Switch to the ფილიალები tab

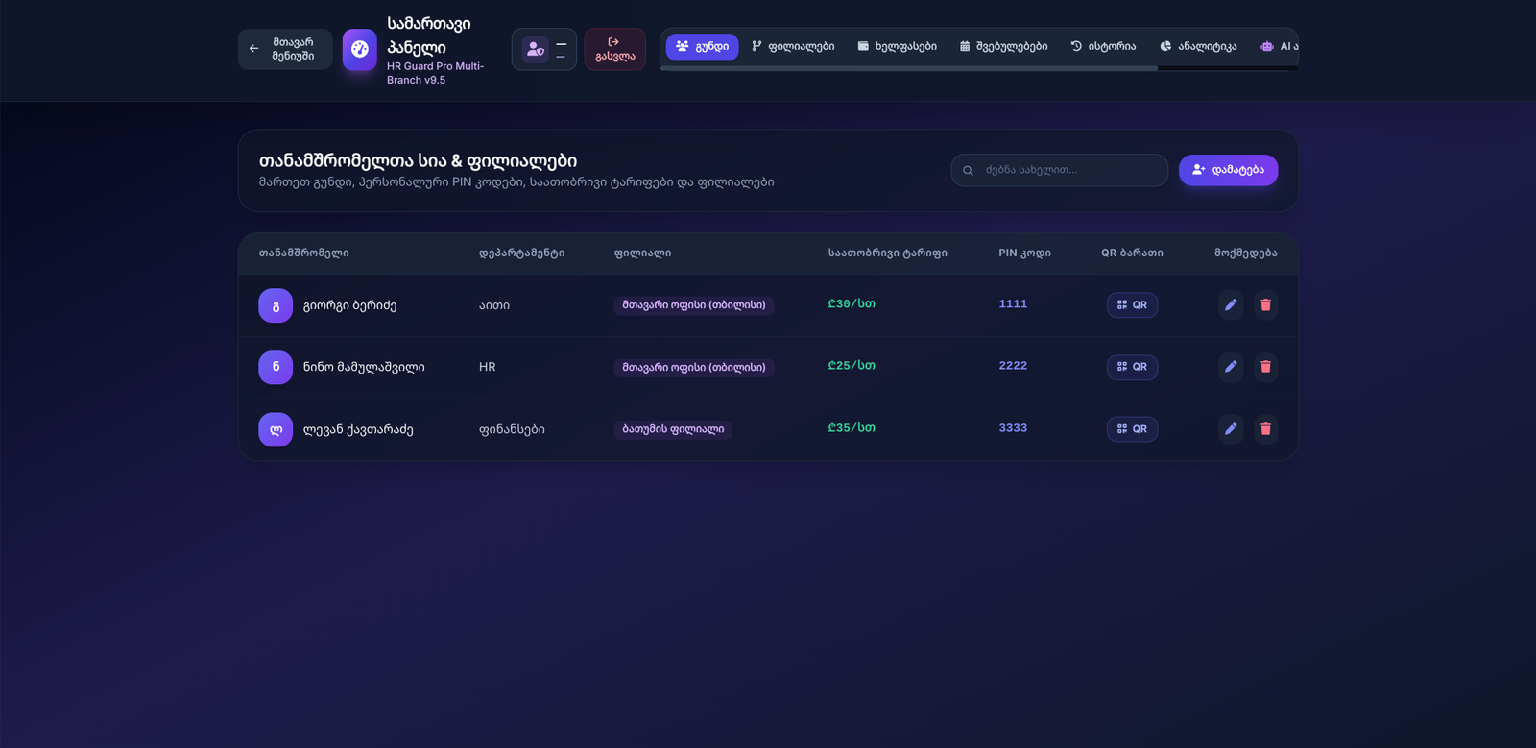click(x=793, y=47)
